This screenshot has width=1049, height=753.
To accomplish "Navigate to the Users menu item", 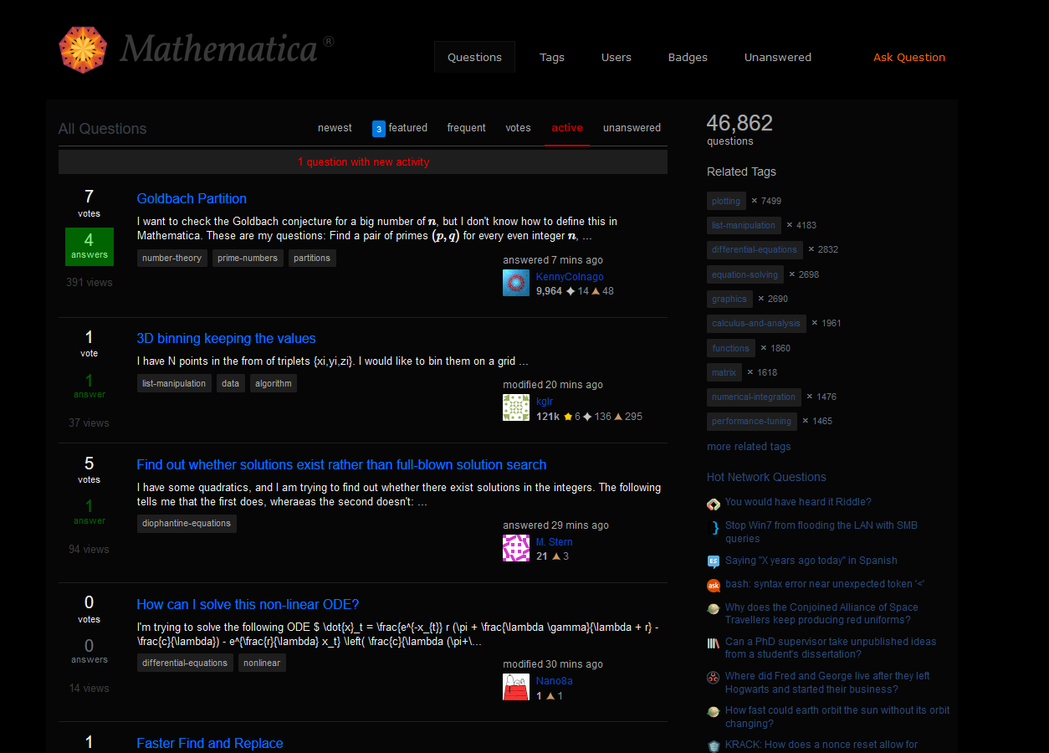I will (617, 57).
